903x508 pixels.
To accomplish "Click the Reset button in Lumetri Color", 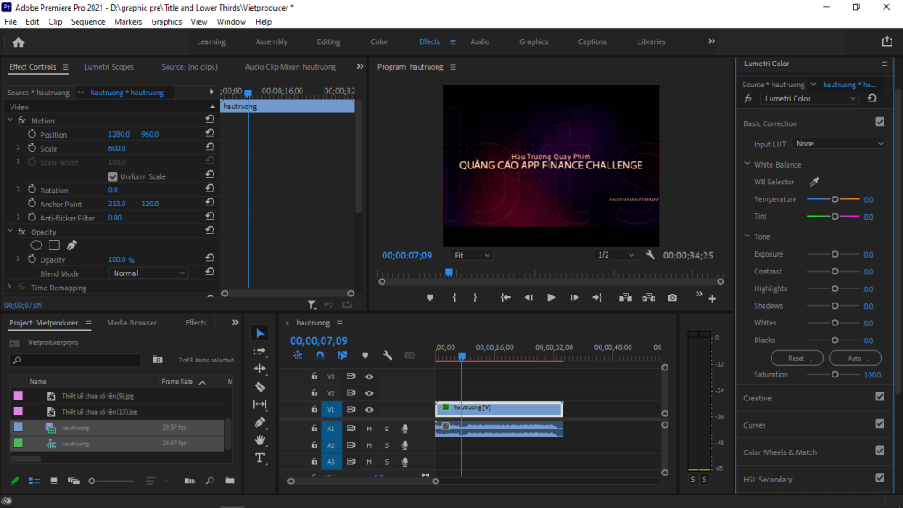I will [x=796, y=357].
